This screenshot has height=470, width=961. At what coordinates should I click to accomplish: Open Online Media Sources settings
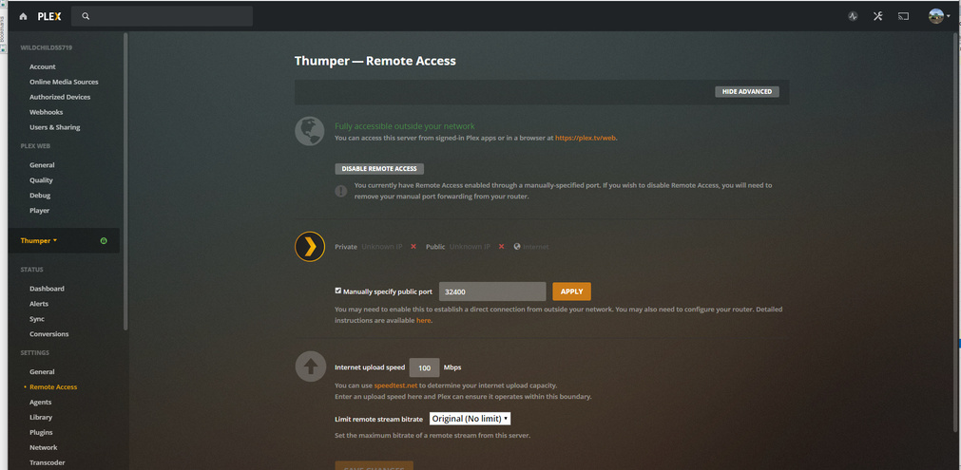click(64, 82)
